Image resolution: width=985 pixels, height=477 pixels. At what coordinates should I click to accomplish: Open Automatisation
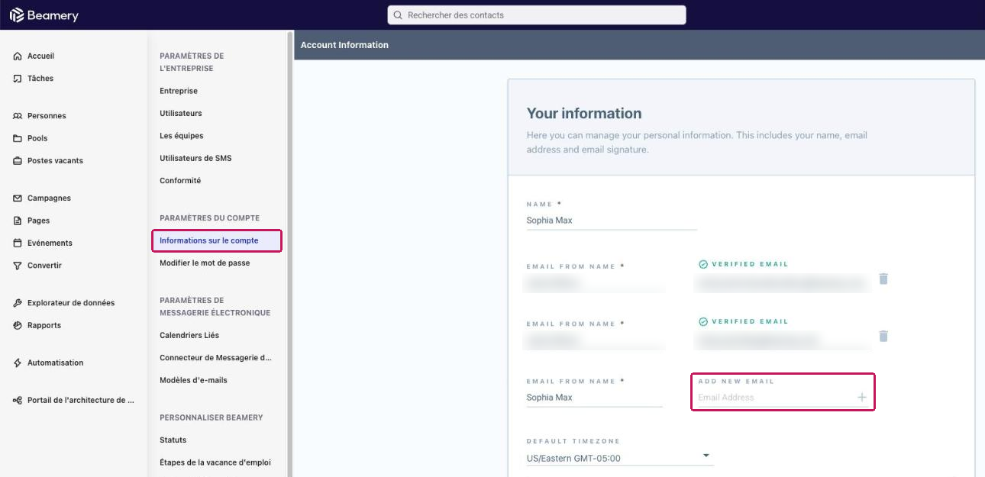56,363
